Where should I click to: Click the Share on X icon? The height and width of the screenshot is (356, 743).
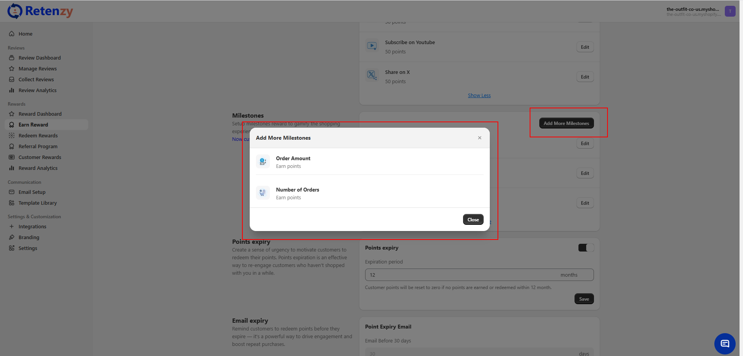click(372, 75)
